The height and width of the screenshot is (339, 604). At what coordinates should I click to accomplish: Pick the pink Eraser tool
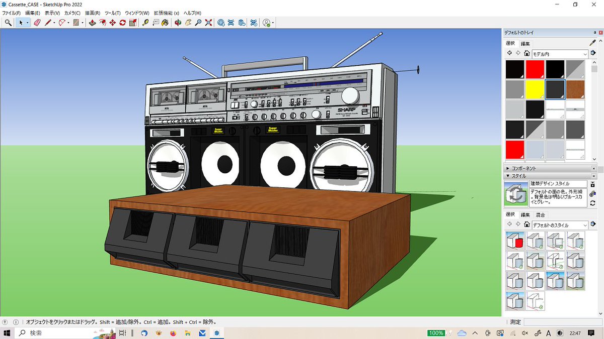click(37, 23)
